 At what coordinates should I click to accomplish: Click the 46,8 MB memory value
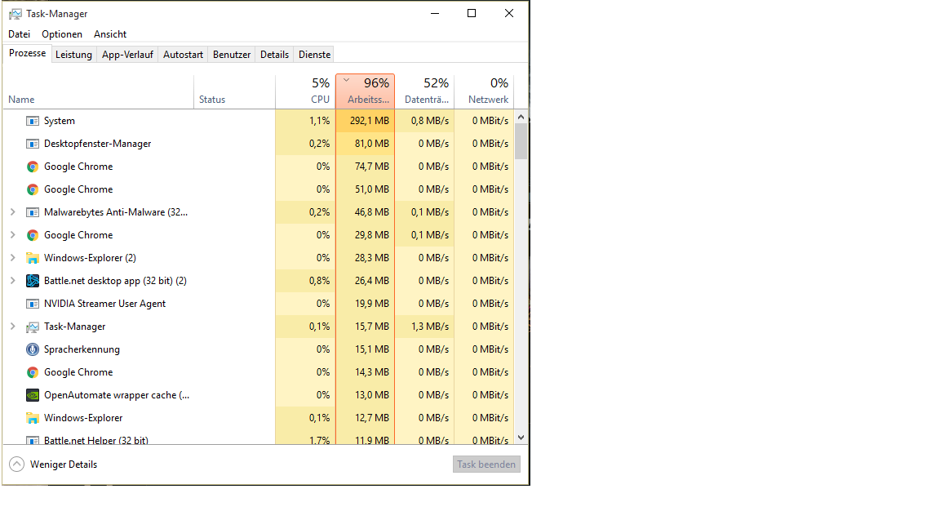(372, 212)
